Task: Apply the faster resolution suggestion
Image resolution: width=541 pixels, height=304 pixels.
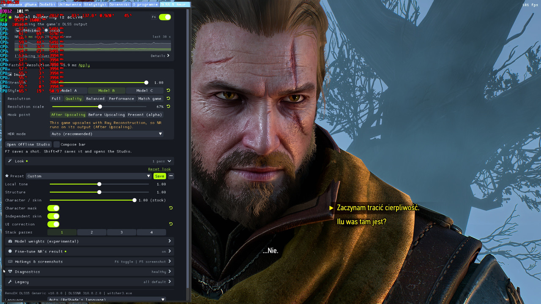Action: pos(84,65)
